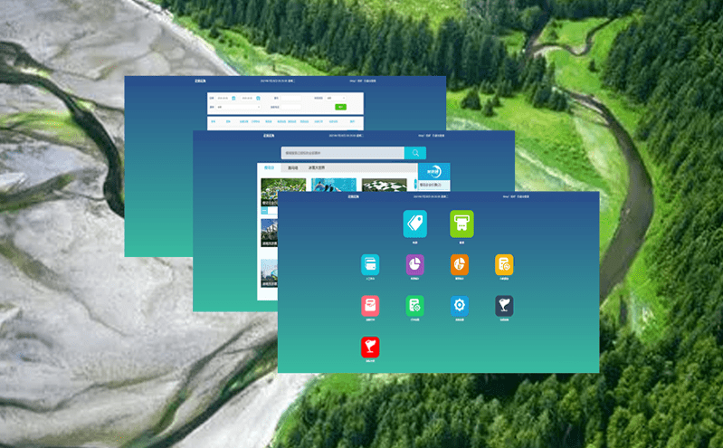Open the orange pie chart report icon
This screenshot has height=448, width=723.
click(x=460, y=264)
